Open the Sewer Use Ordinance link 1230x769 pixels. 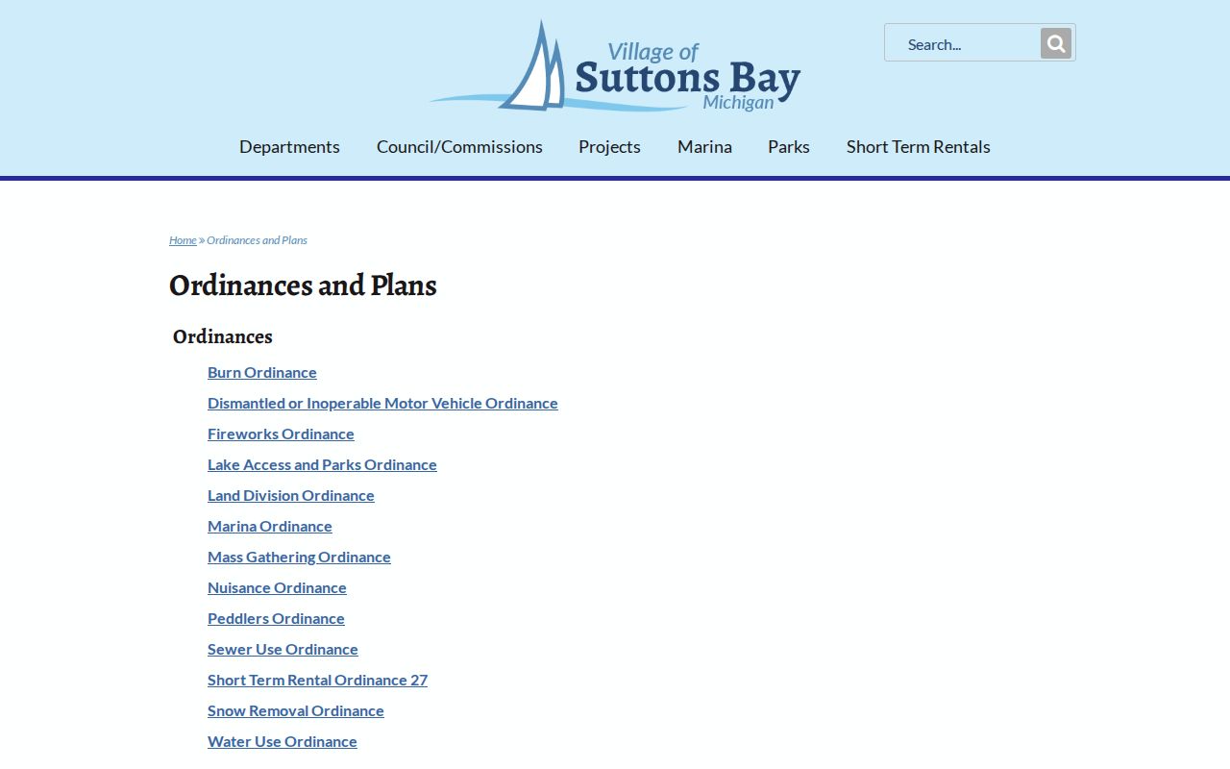click(x=283, y=649)
